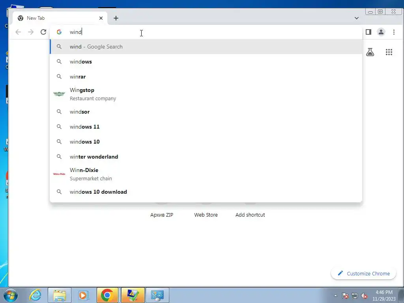Close the New Tab tab

101,18
